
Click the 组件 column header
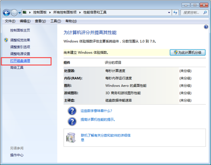coord(67,62)
